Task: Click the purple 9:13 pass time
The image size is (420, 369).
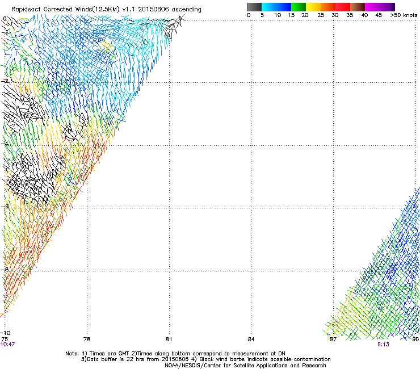Action: (x=383, y=345)
